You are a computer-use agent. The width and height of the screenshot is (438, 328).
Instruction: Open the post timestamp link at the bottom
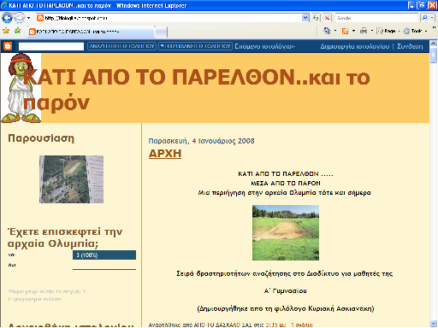(x=275, y=325)
